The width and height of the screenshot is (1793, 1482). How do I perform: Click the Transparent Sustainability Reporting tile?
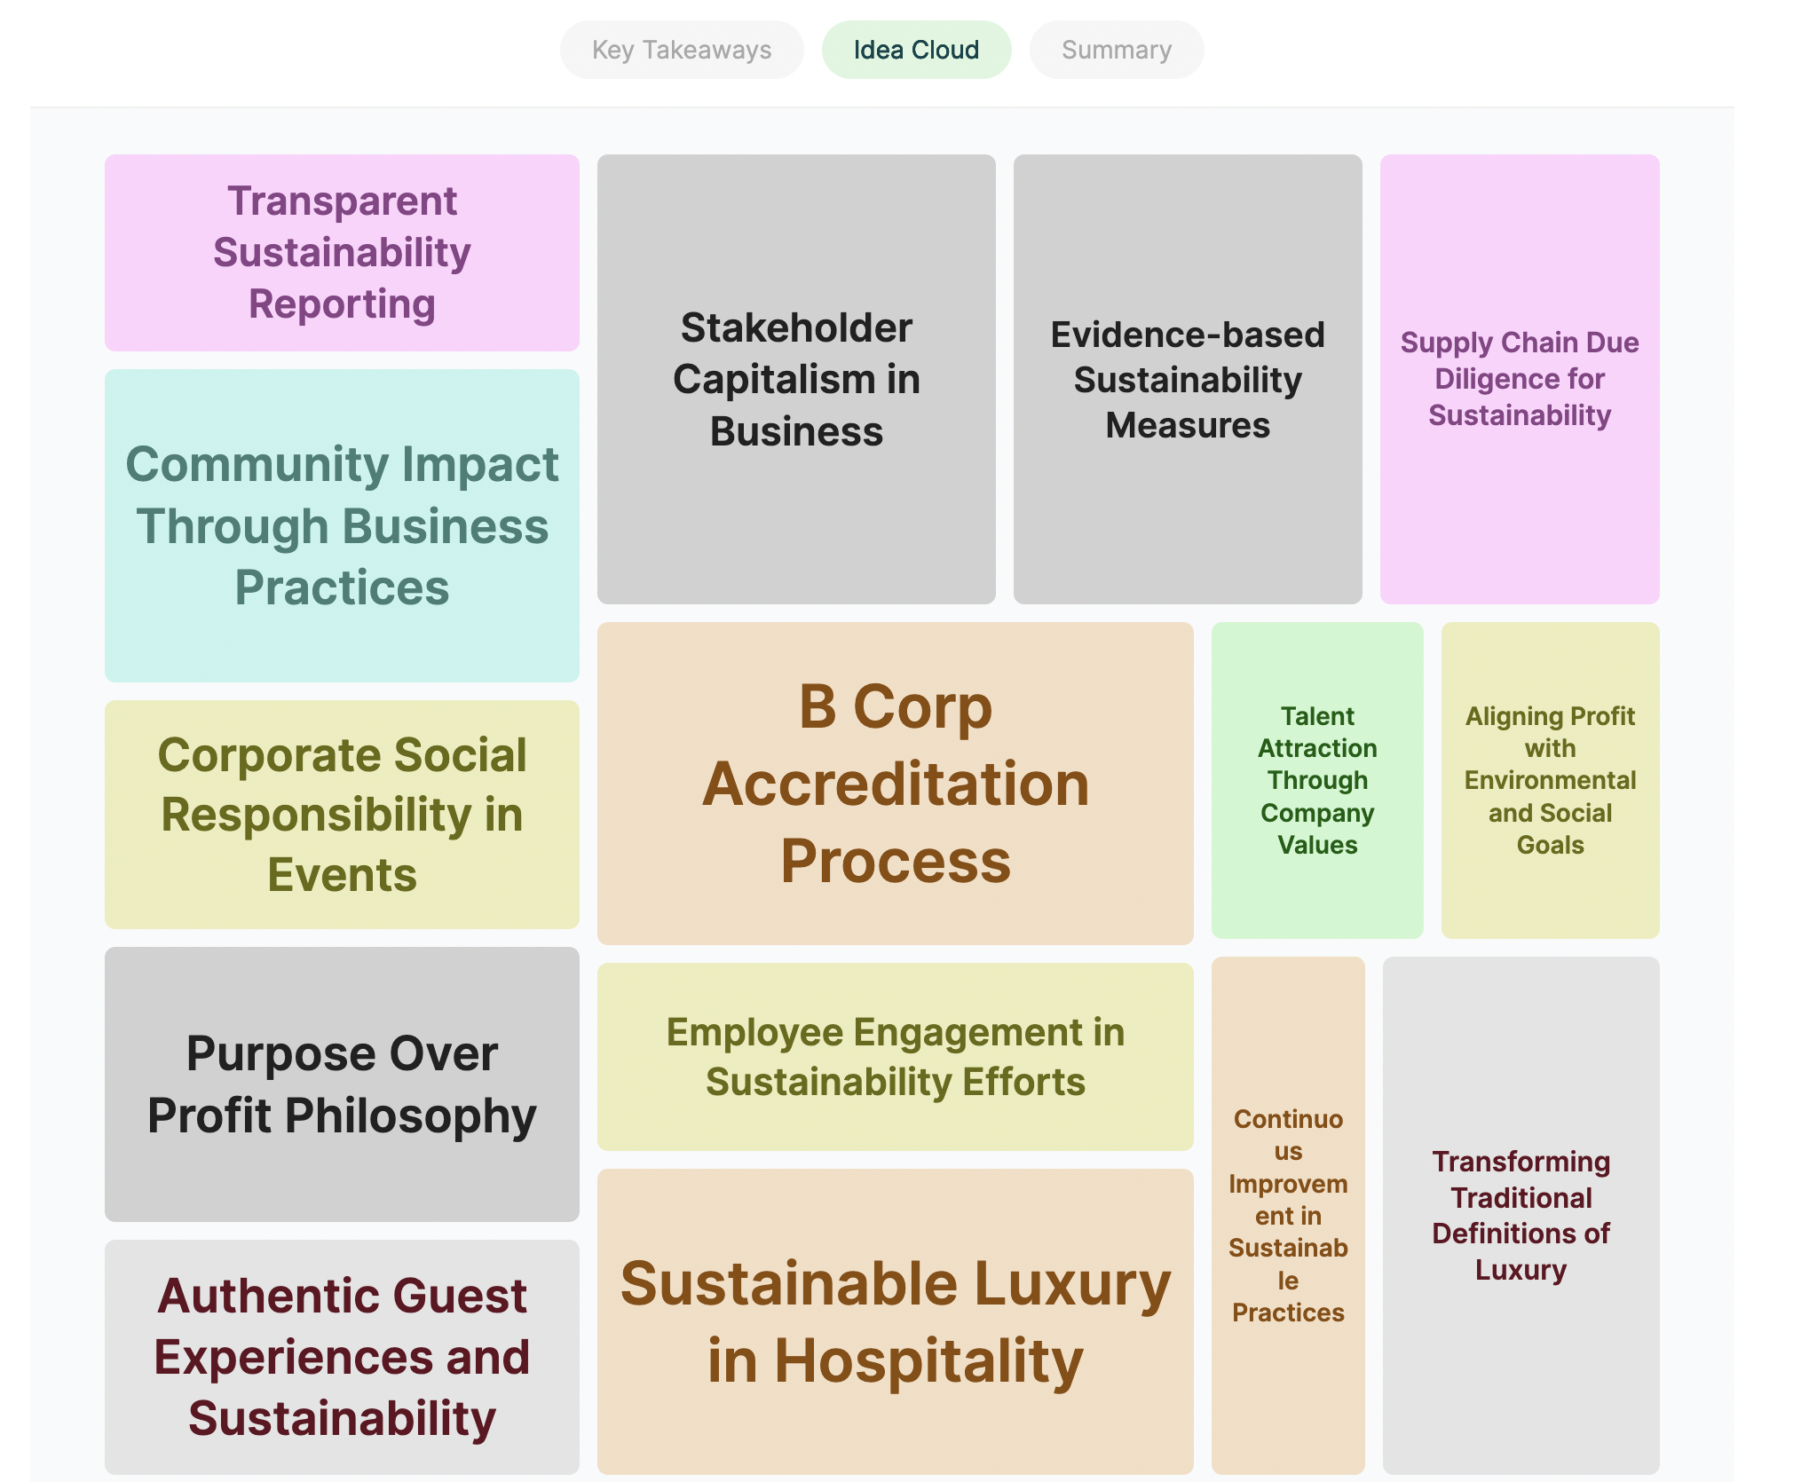point(342,253)
